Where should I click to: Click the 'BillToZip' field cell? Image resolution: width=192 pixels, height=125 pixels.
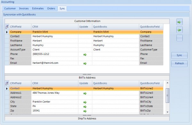151,111
